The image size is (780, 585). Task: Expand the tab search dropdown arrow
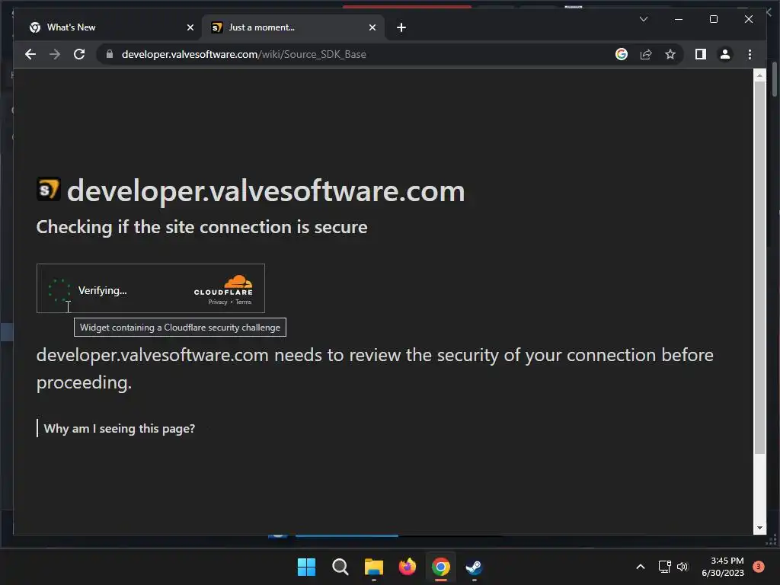[643, 19]
